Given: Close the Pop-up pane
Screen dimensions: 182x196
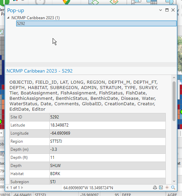Looking at the screenshot, I should pyautogui.click(x=173, y=10).
